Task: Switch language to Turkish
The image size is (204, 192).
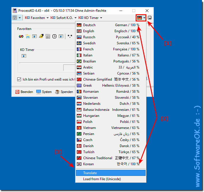Action: pos(110,152)
